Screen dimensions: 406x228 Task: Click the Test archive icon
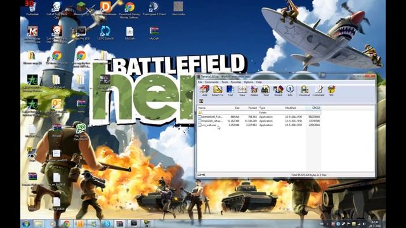coord(230,91)
